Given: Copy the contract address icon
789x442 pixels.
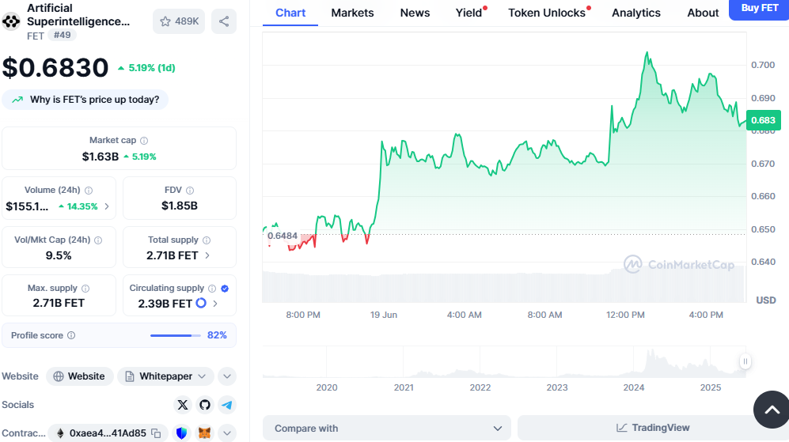Looking at the screenshot, I should [x=157, y=433].
